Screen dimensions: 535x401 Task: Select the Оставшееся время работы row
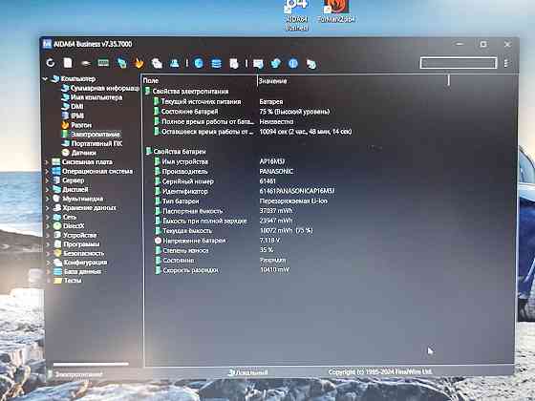pyautogui.click(x=252, y=132)
